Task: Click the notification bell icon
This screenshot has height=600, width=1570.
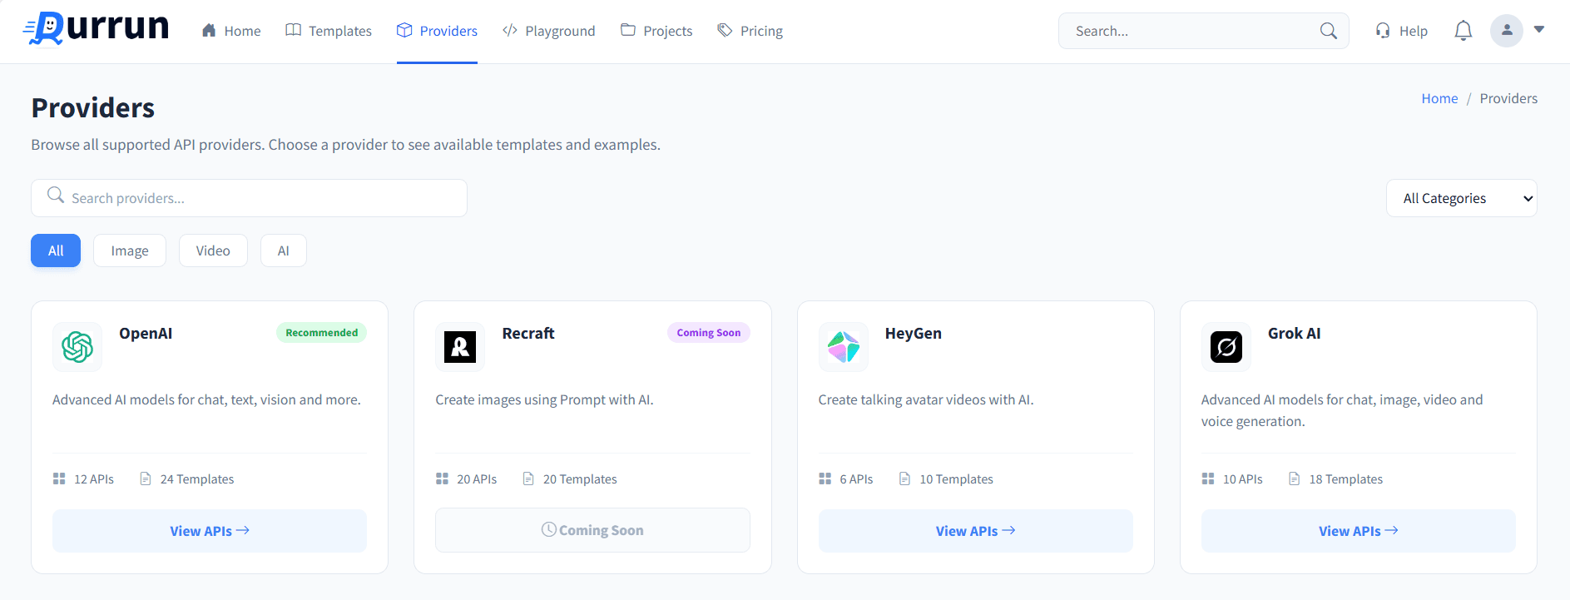Action: click(x=1463, y=31)
